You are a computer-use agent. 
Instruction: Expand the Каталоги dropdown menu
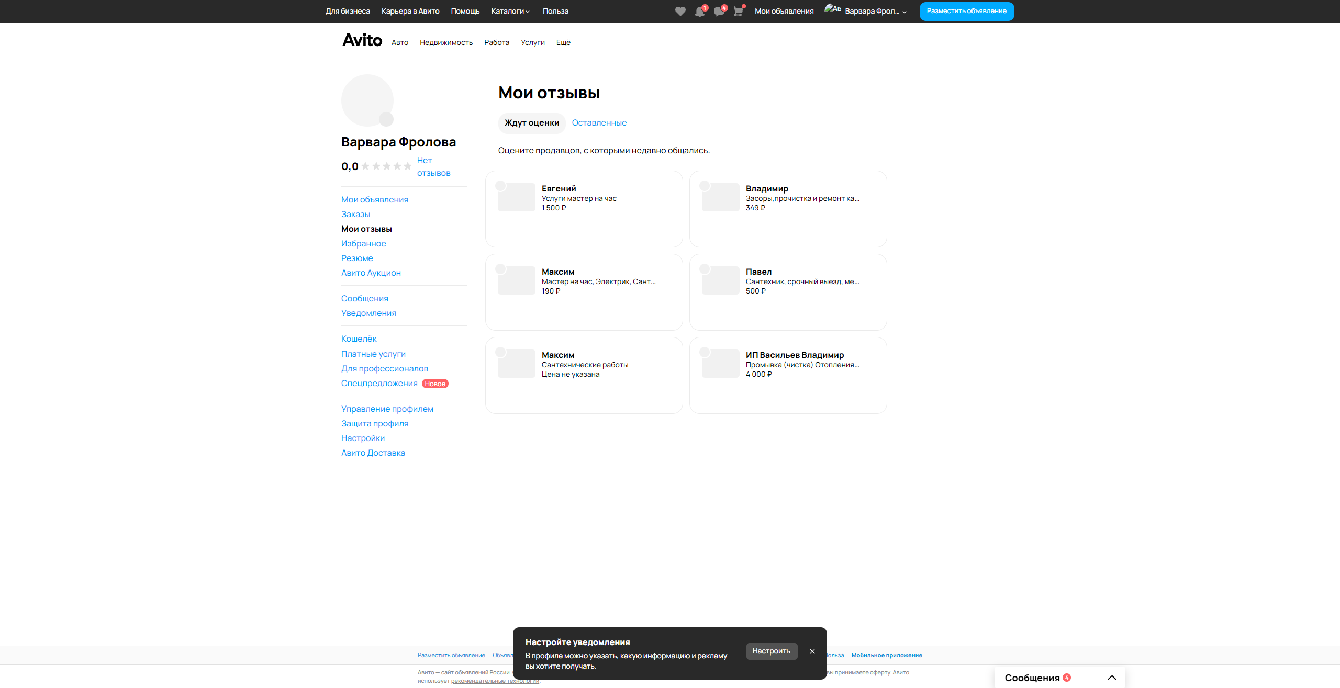pos(510,11)
